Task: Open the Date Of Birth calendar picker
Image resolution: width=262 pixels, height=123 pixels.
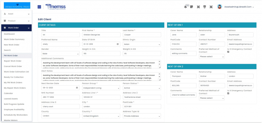Action: (118, 44)
